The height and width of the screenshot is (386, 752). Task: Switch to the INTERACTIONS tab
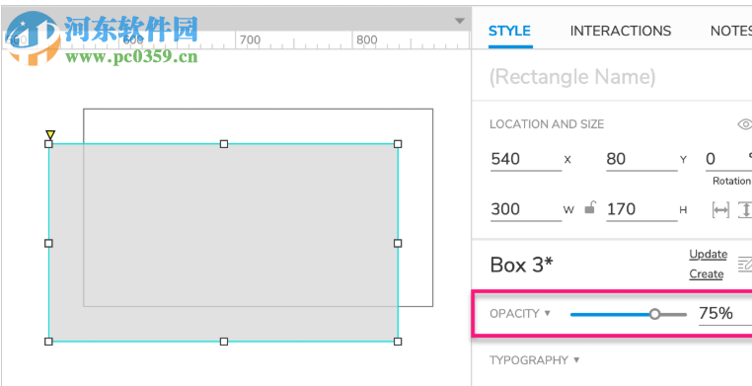tap(620, 32)
